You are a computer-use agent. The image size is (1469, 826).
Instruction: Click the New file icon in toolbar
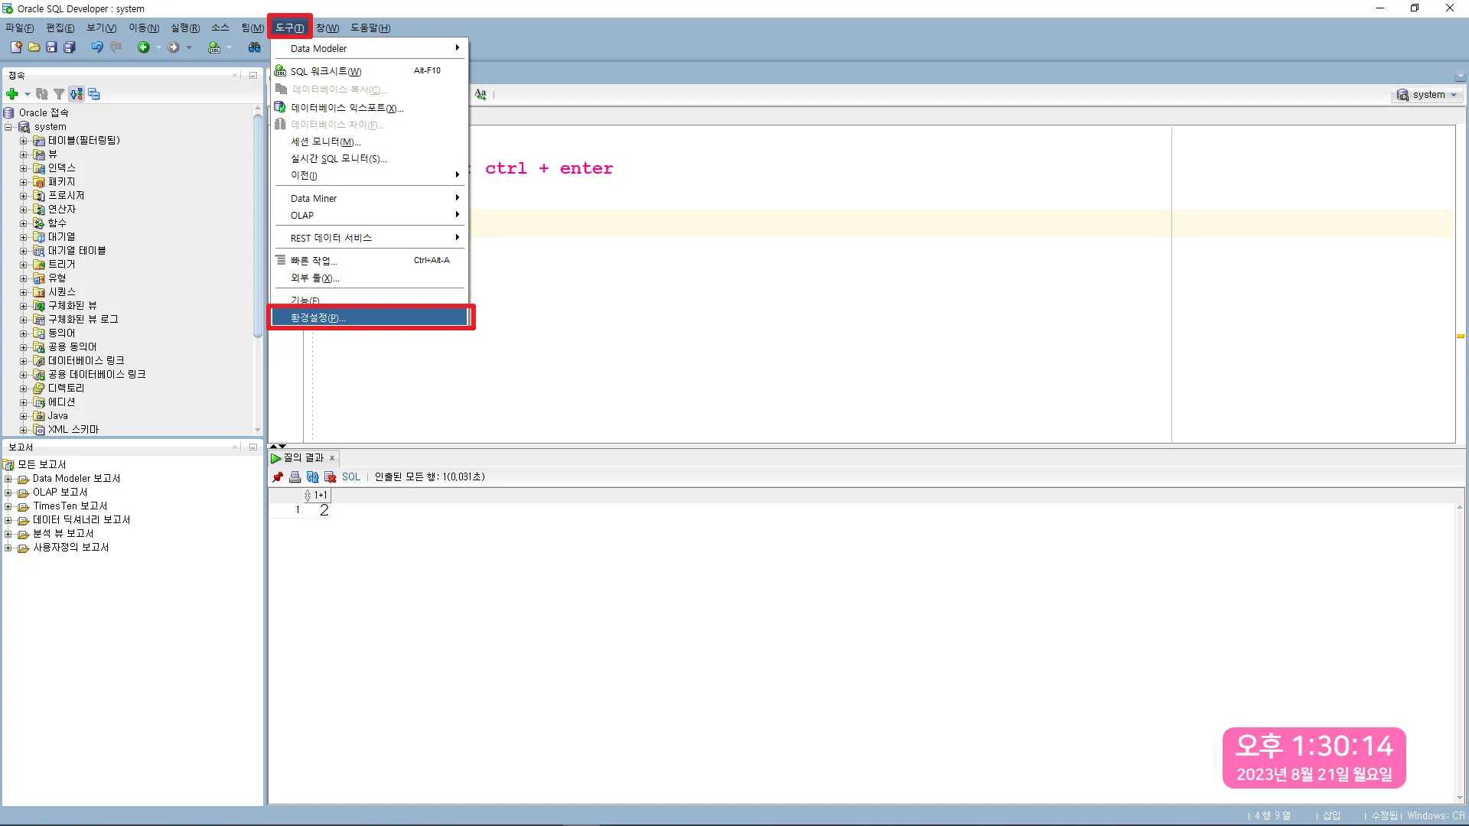click(x=15, y=47)
